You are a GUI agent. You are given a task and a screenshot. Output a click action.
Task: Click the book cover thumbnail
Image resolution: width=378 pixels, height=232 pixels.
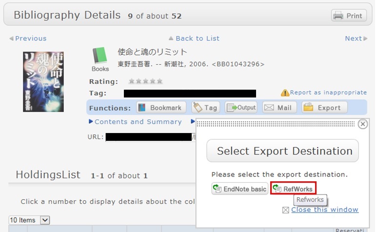[x=37, y=82]
